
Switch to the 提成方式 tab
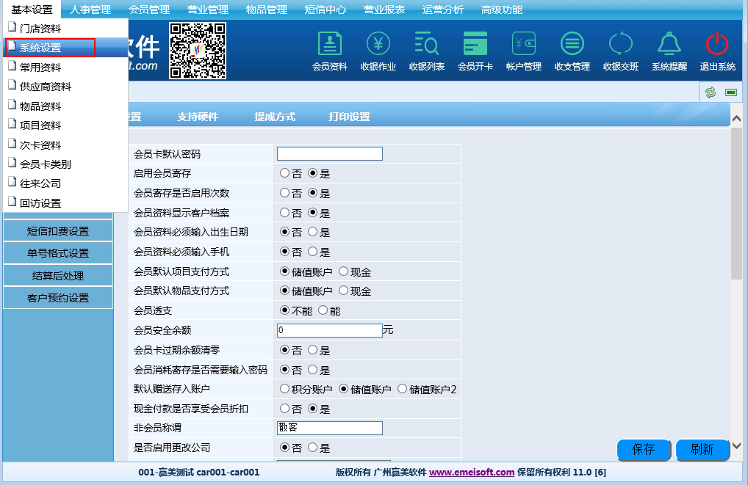(275, 117)
